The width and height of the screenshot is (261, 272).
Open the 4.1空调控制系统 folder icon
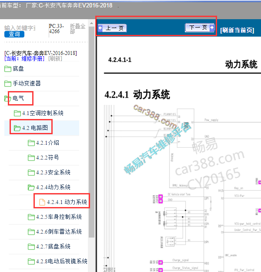17,113
